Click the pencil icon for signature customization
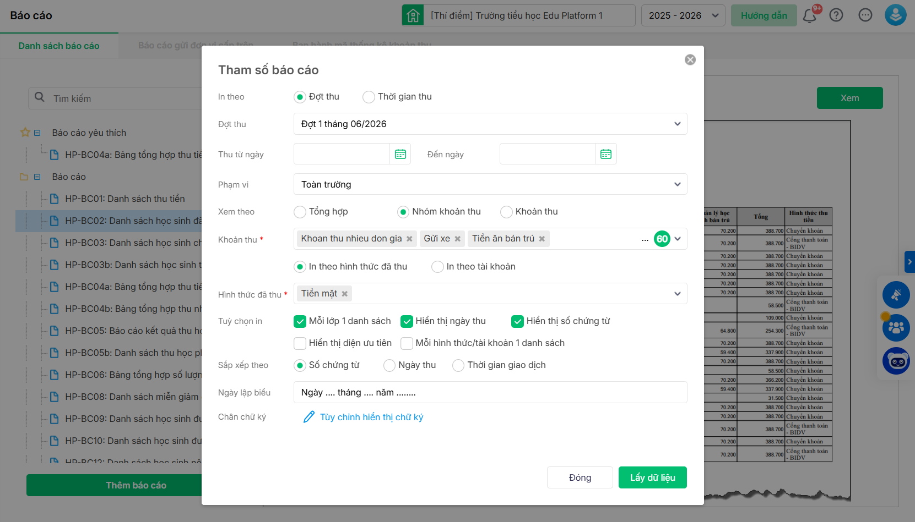915x522 pixels. point(309,417)
